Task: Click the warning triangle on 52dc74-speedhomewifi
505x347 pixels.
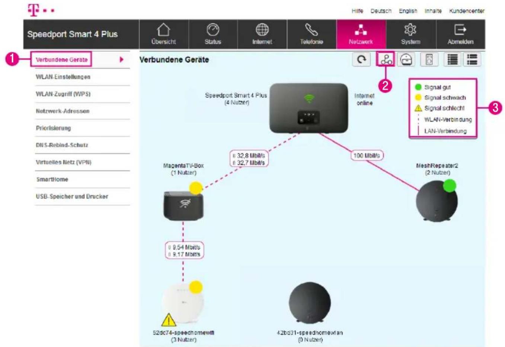Action: (x=169, y=320)
